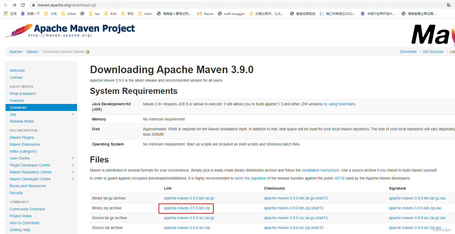Open Features in the sidebar
455x234 pixels.
(x=17, y=101)
